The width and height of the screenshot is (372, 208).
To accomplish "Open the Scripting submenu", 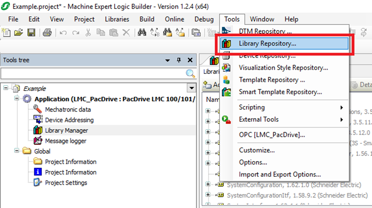I will coord(252,107).
